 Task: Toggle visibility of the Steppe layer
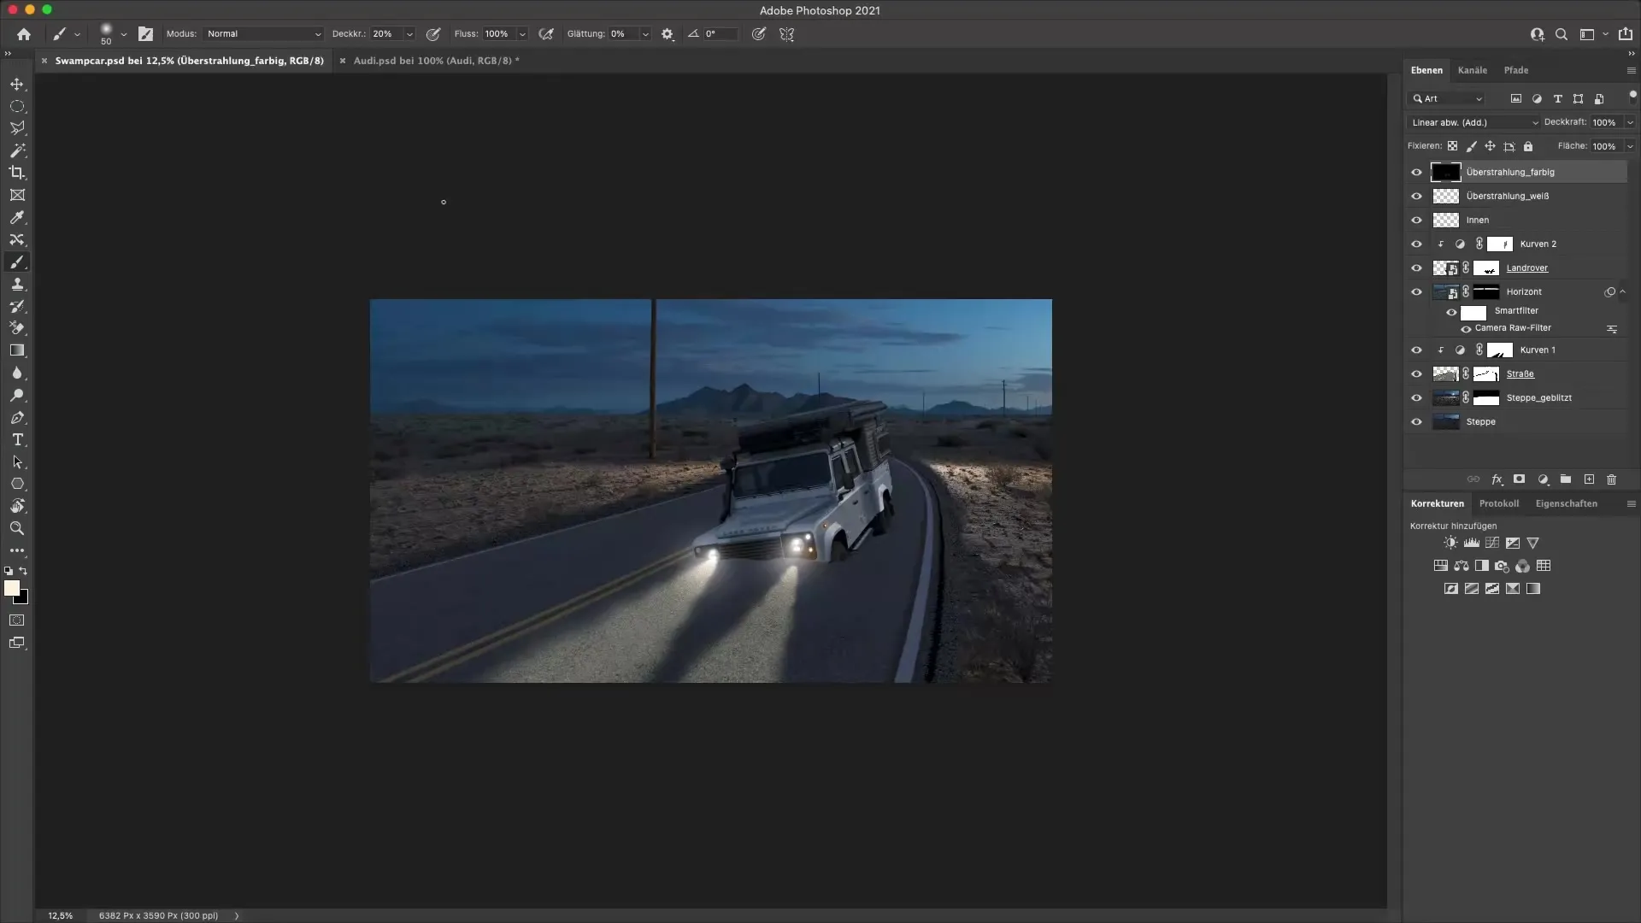[1417, 421]
